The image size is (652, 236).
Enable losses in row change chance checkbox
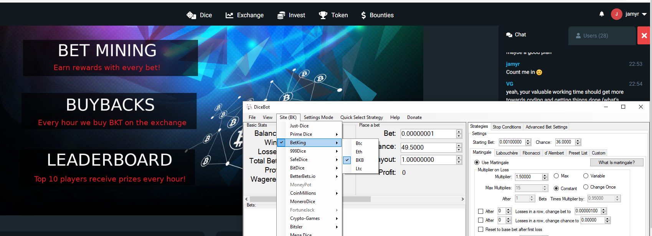point(480,220)
